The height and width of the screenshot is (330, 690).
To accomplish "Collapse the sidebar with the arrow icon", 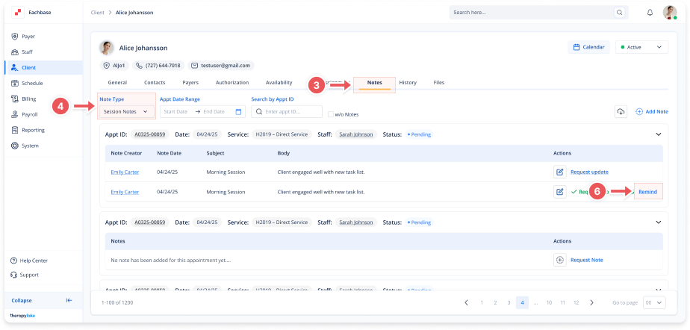I will click(69, 300).
